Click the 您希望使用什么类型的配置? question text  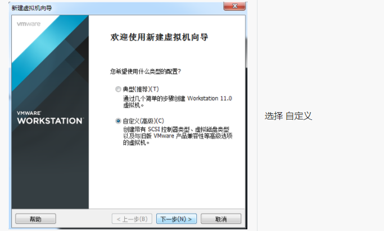(x=146, y=71)
